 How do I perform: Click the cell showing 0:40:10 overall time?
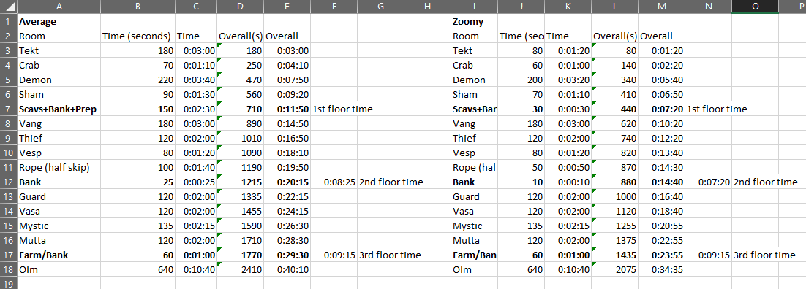point(287,269)
